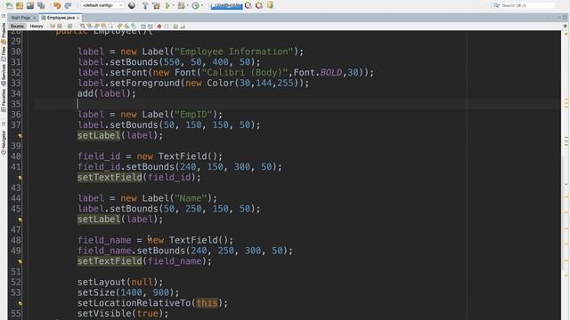Click the Open Project toolbar icon
The height and width of the screenshot is (320, 570).
click(30, 5)
